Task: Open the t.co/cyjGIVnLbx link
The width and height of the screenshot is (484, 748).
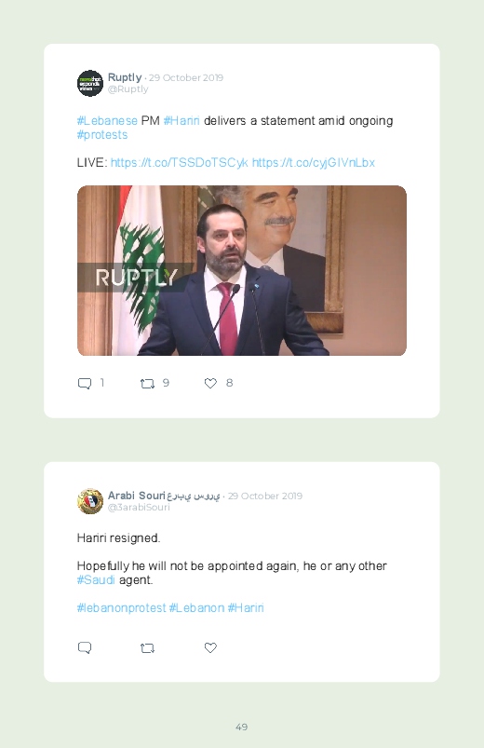Action: [314, 163]
